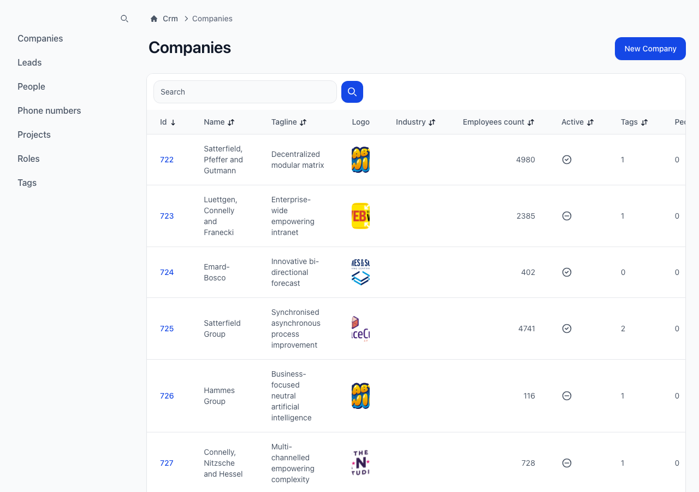
Task: Click the blue search submit button
Action: [x=352, y=92]
